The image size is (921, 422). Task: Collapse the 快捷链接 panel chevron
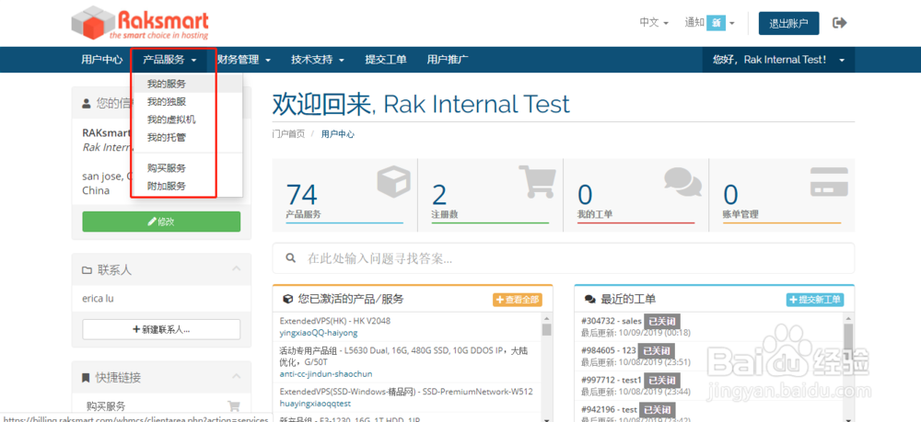click(x=237, y=376)
